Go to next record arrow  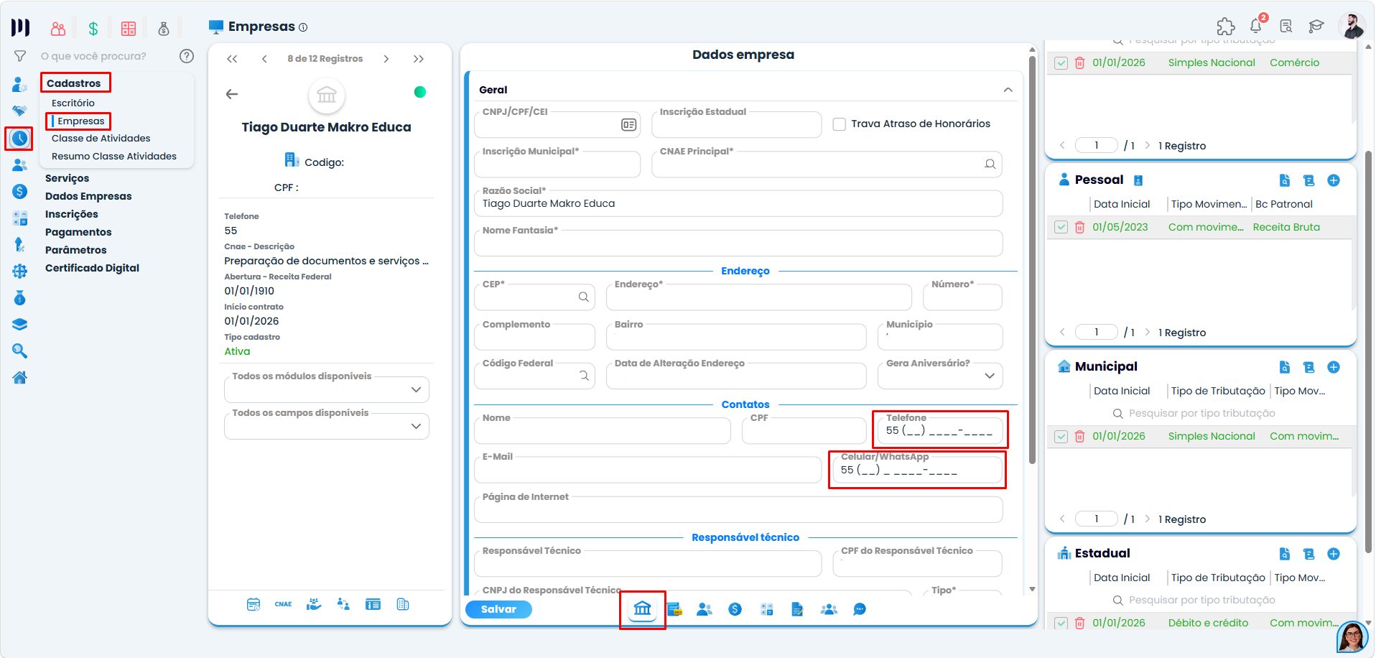(x=386, y=59)
